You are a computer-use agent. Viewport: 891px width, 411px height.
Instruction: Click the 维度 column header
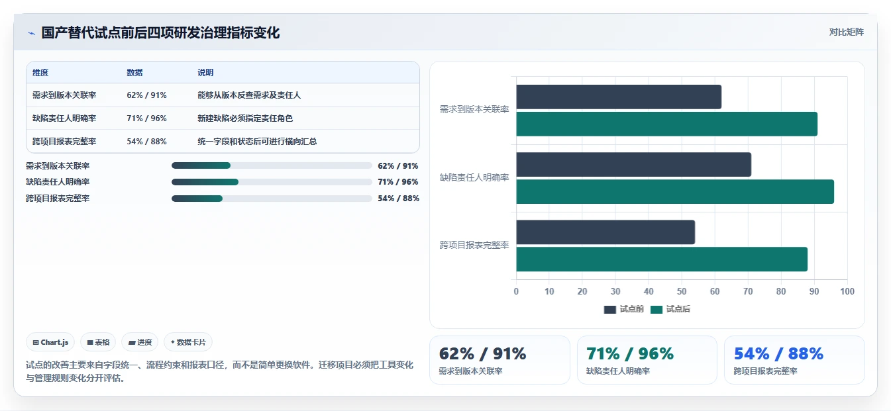[40, 73]
